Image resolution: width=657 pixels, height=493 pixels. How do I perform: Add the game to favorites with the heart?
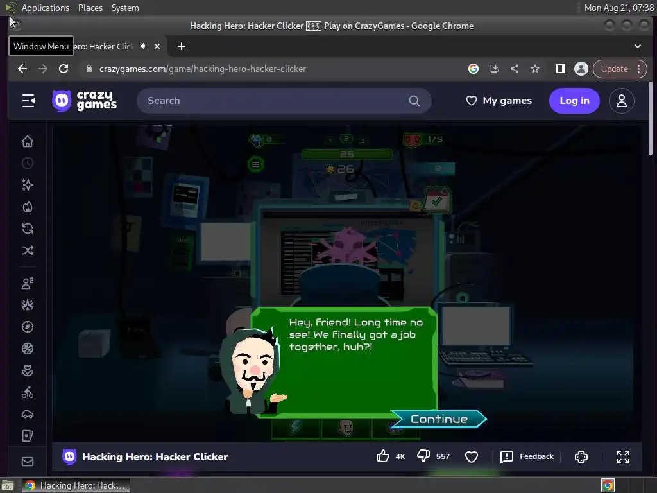click(472, 456)
